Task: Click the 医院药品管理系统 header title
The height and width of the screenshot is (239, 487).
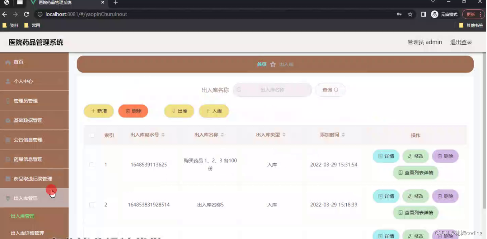Action: (x=36, y=42)
